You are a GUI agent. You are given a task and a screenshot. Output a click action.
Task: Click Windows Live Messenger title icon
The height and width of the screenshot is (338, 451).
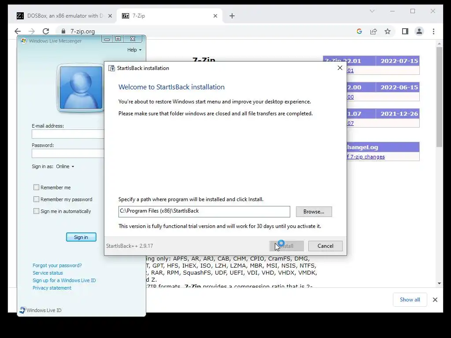24,41
